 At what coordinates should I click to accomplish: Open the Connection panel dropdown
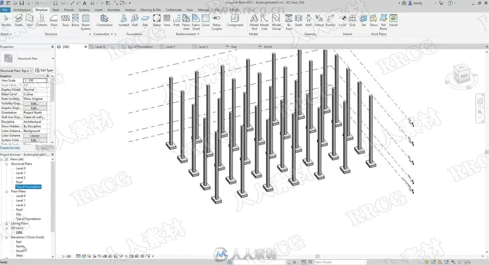(104, 34)
